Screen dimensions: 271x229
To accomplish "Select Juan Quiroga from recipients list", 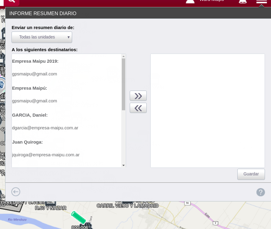I will (x=27, y=142).
